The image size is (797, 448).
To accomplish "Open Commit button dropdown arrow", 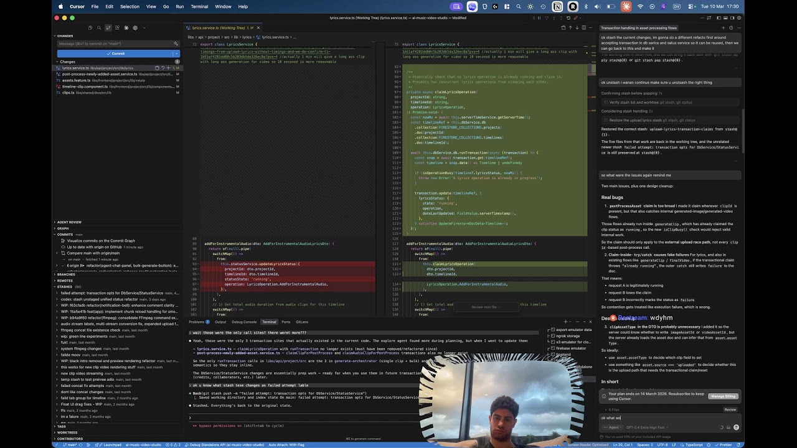I will (176, 54).
